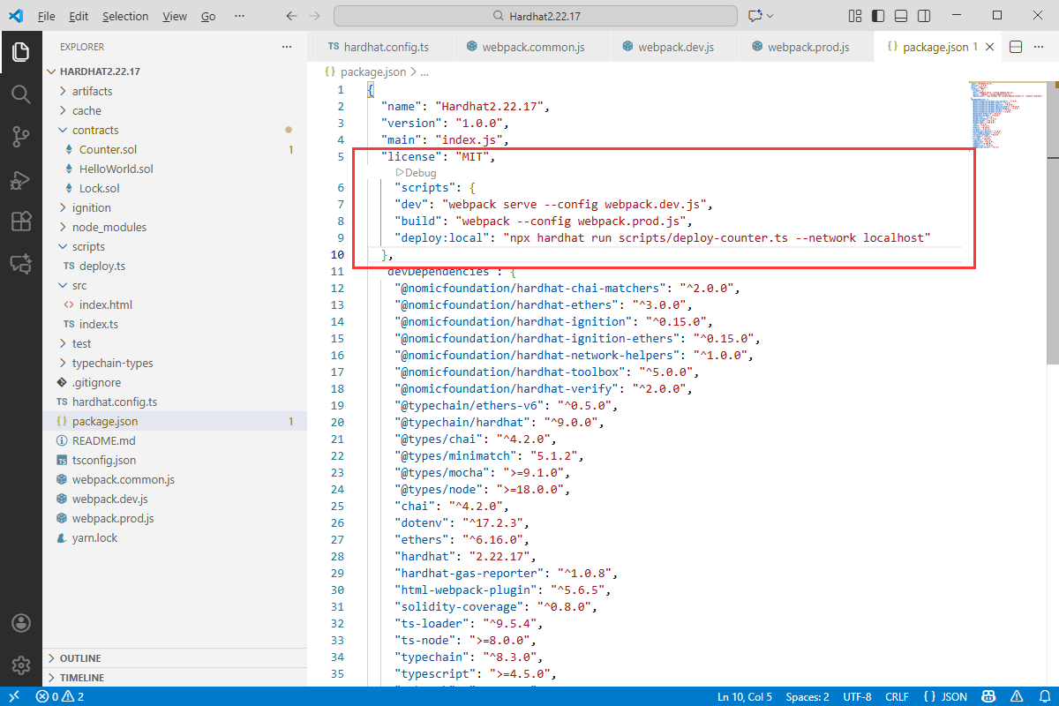The image size is (1059, 706).
Task: Open the Accounts menu icon
Action: tap(21, 623)
